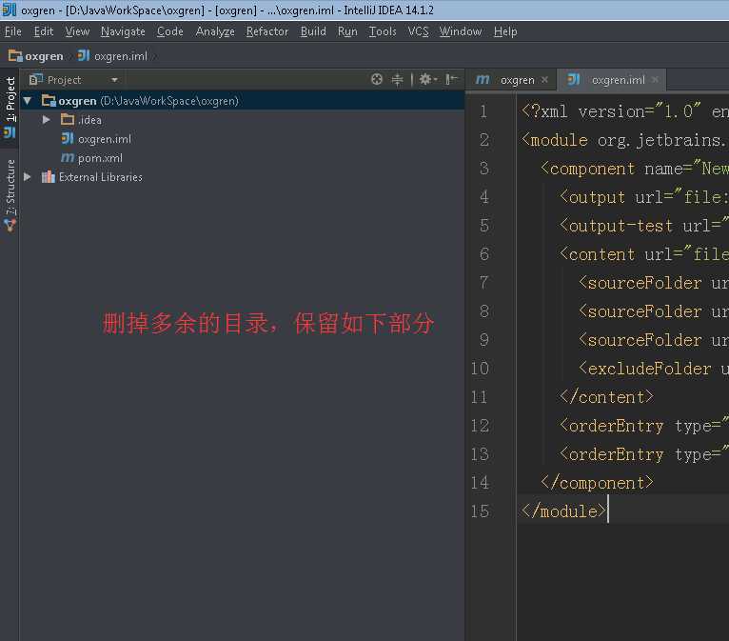
Task: Open the Build menu
Action: [x=313, y=31]
